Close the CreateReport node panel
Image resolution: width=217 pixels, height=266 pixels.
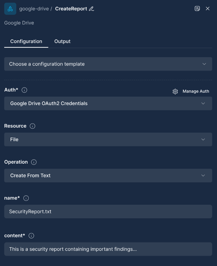click(x=208, y=8)
